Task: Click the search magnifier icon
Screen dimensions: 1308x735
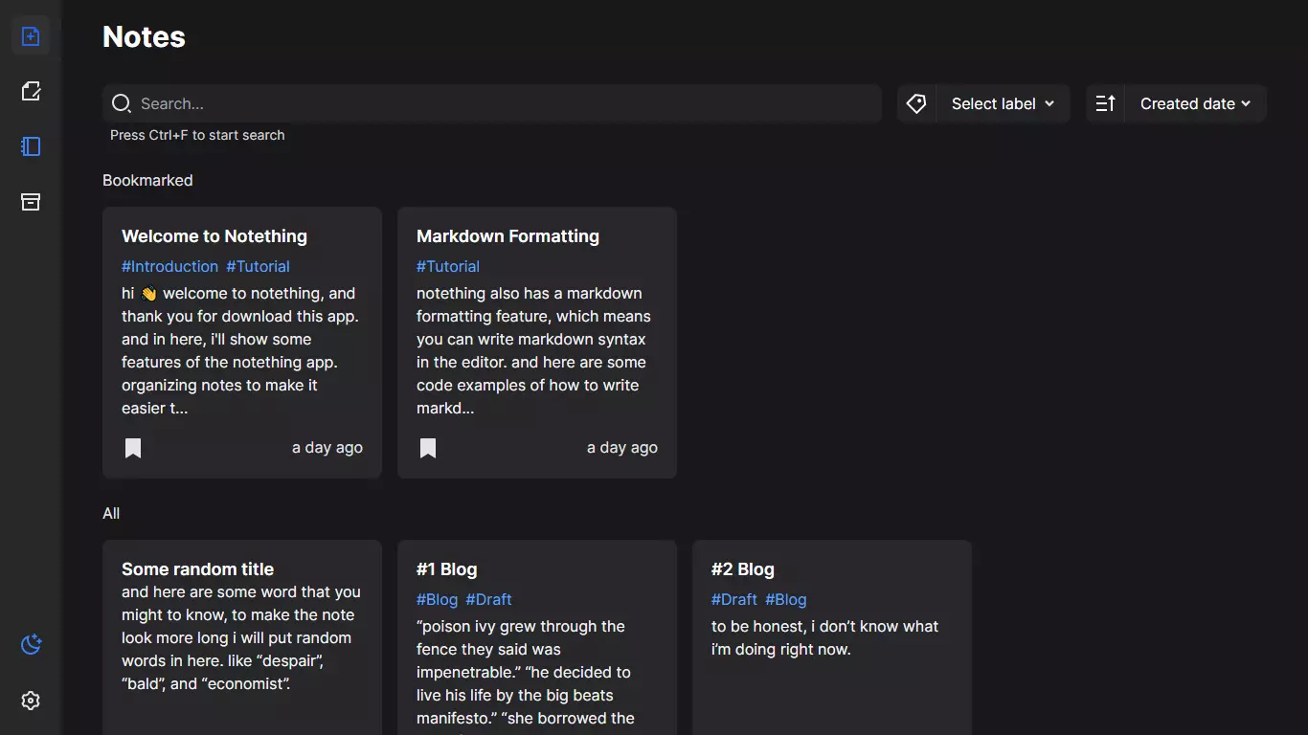Action: pos(122,103)
